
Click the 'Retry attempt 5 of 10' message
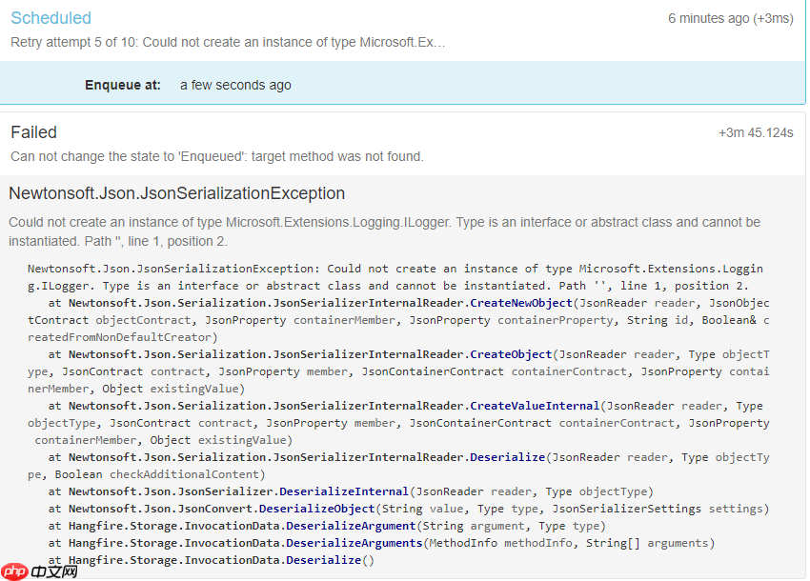point(228,42)
